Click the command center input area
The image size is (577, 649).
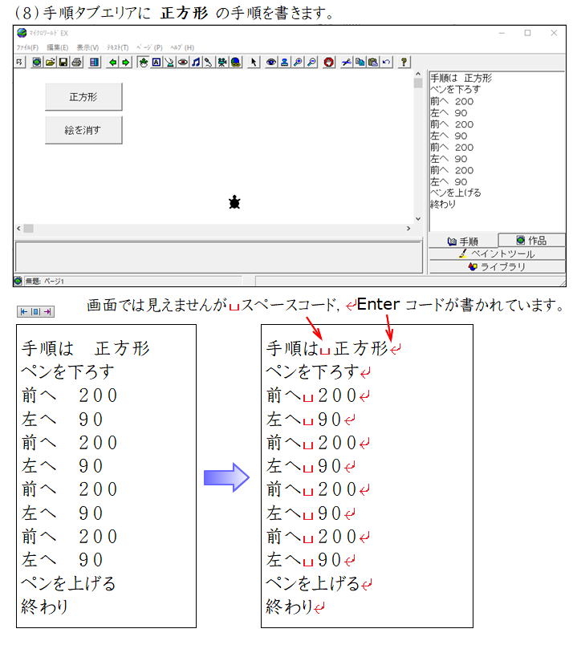pos(218,257)
